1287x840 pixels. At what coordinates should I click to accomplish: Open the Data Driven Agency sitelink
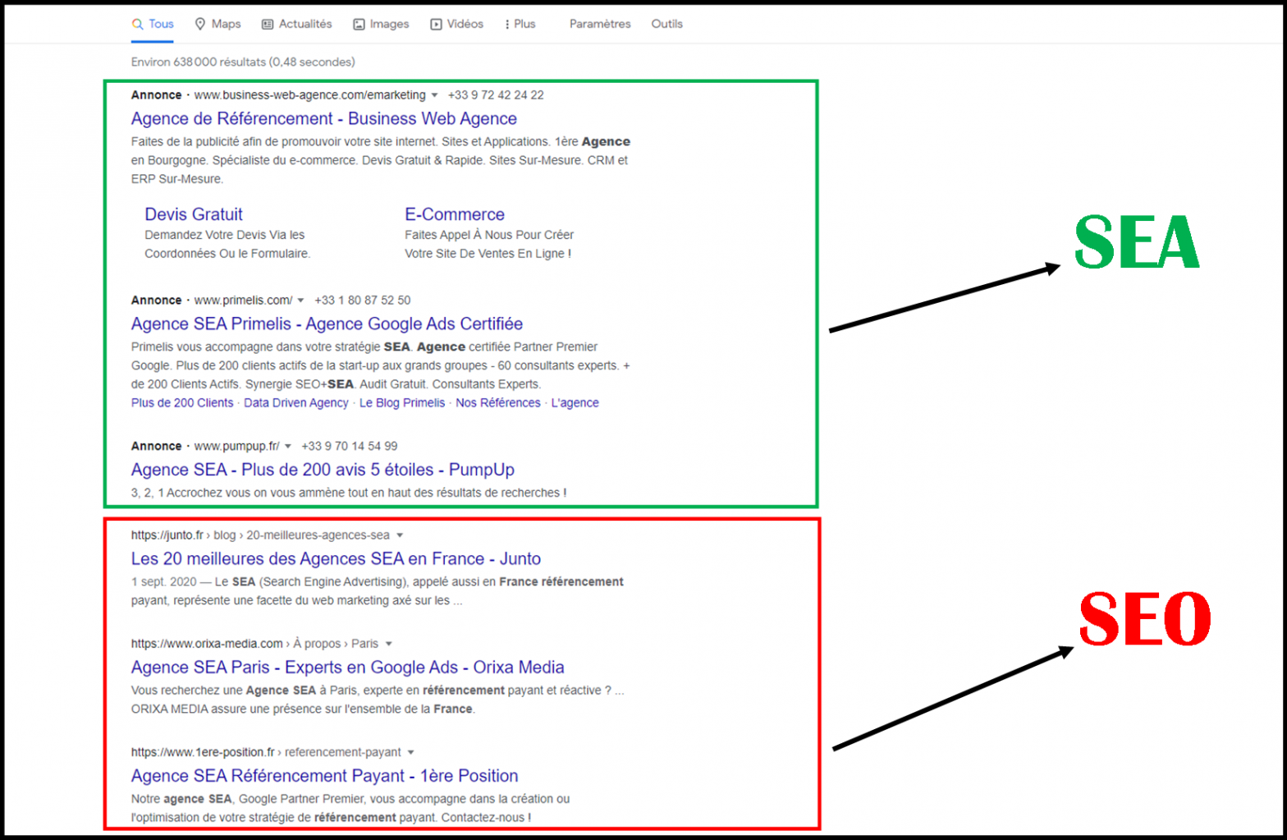[295, 402]
